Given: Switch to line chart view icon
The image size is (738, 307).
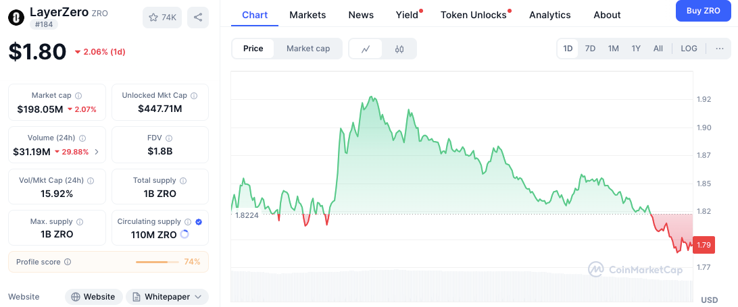Looking at the screenshot, I should pyautogui.click(x=366, y=49).
